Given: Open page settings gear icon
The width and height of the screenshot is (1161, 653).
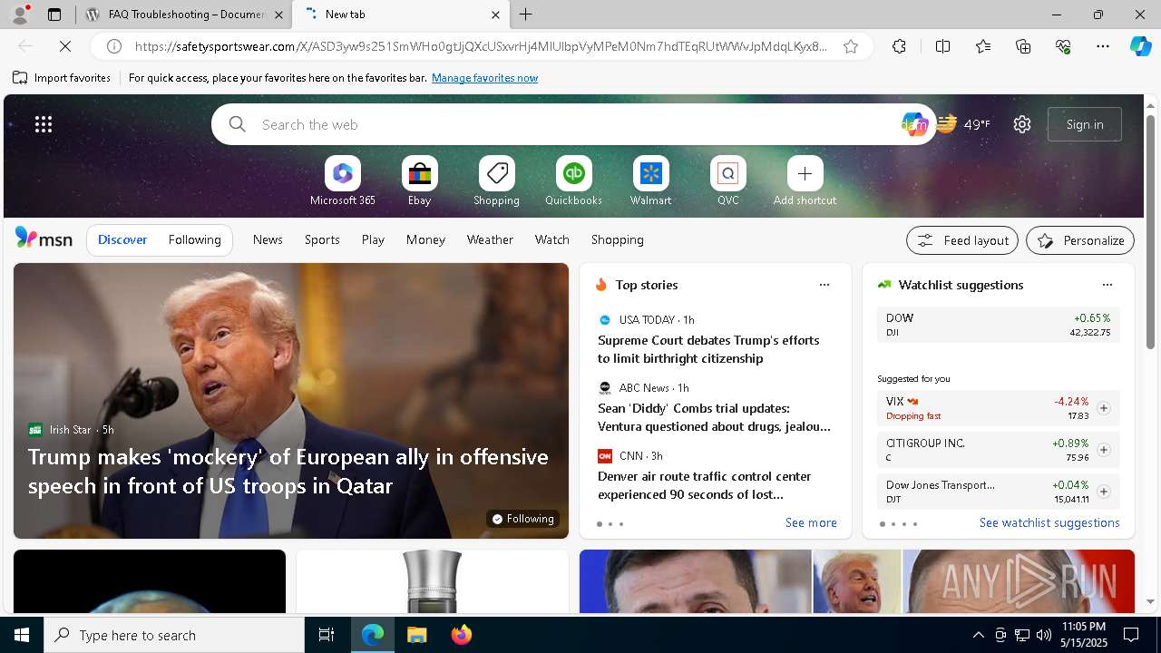Looking at the screenshot, I should click(1022, 124).
